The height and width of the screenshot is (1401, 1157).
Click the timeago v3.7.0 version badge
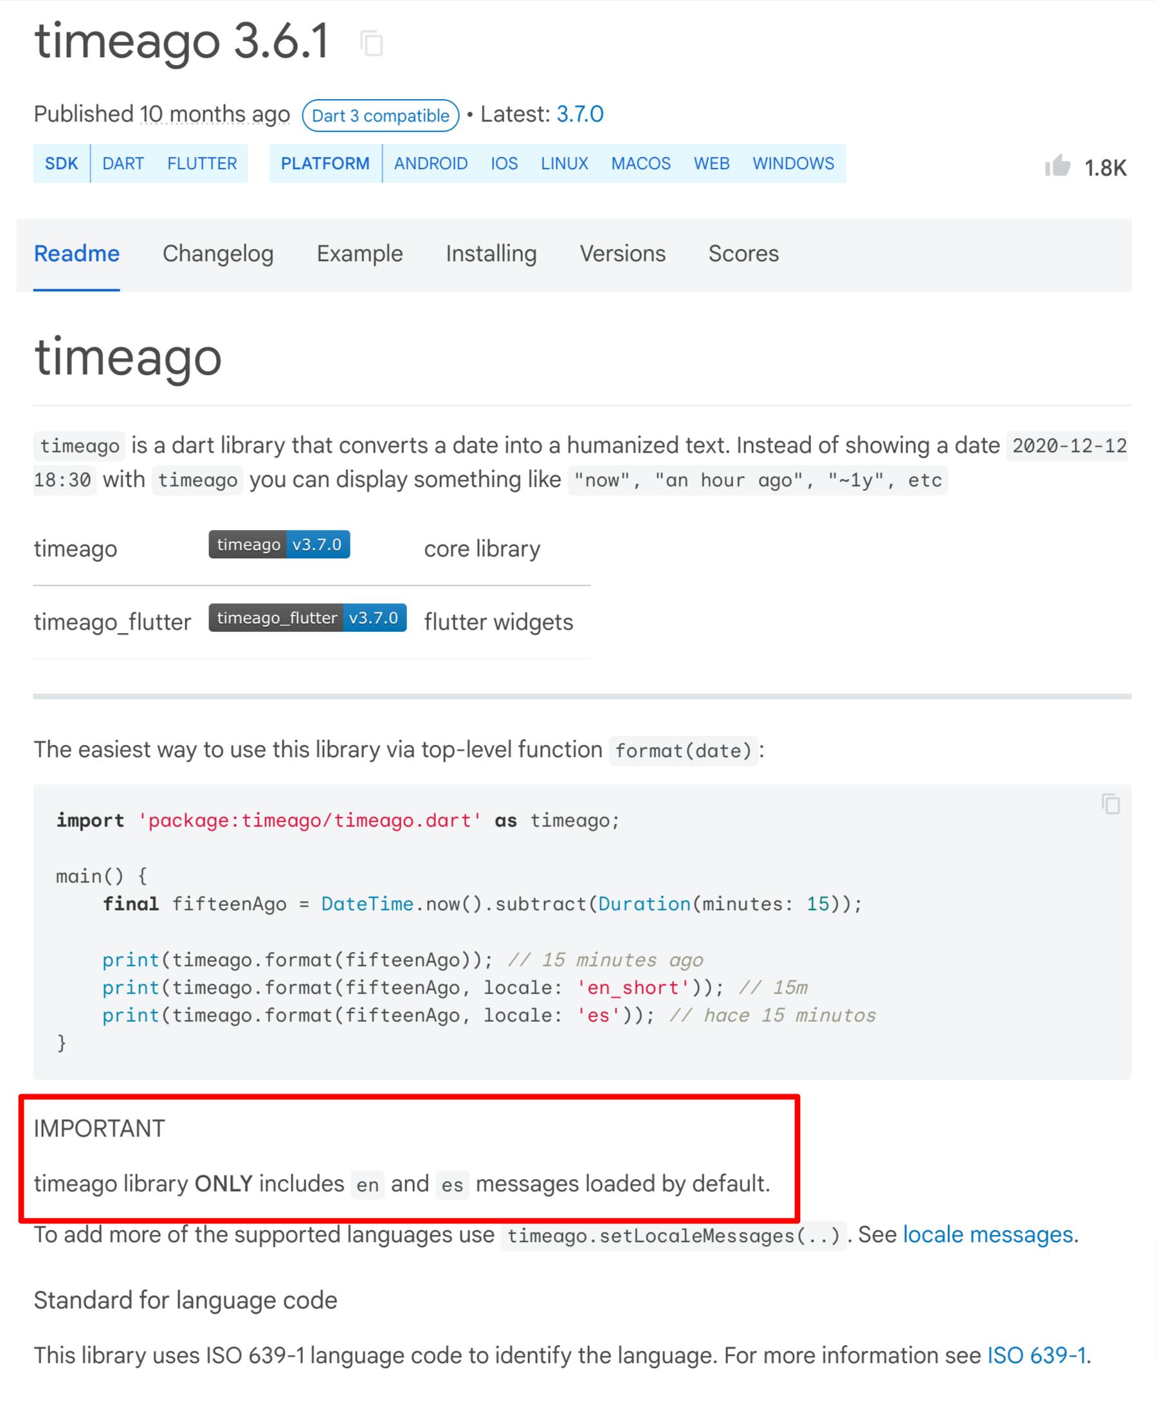[279, 545]
